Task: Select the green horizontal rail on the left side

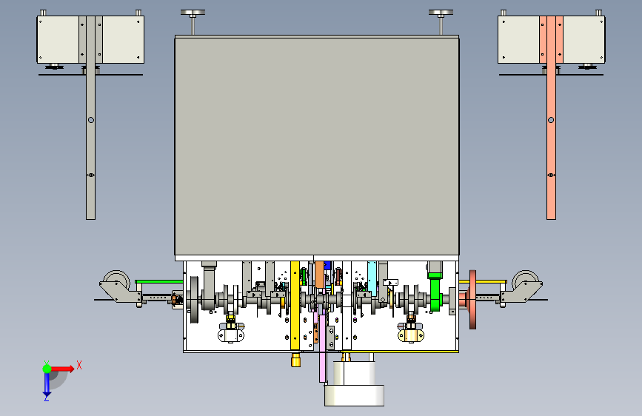Action: 159,282
